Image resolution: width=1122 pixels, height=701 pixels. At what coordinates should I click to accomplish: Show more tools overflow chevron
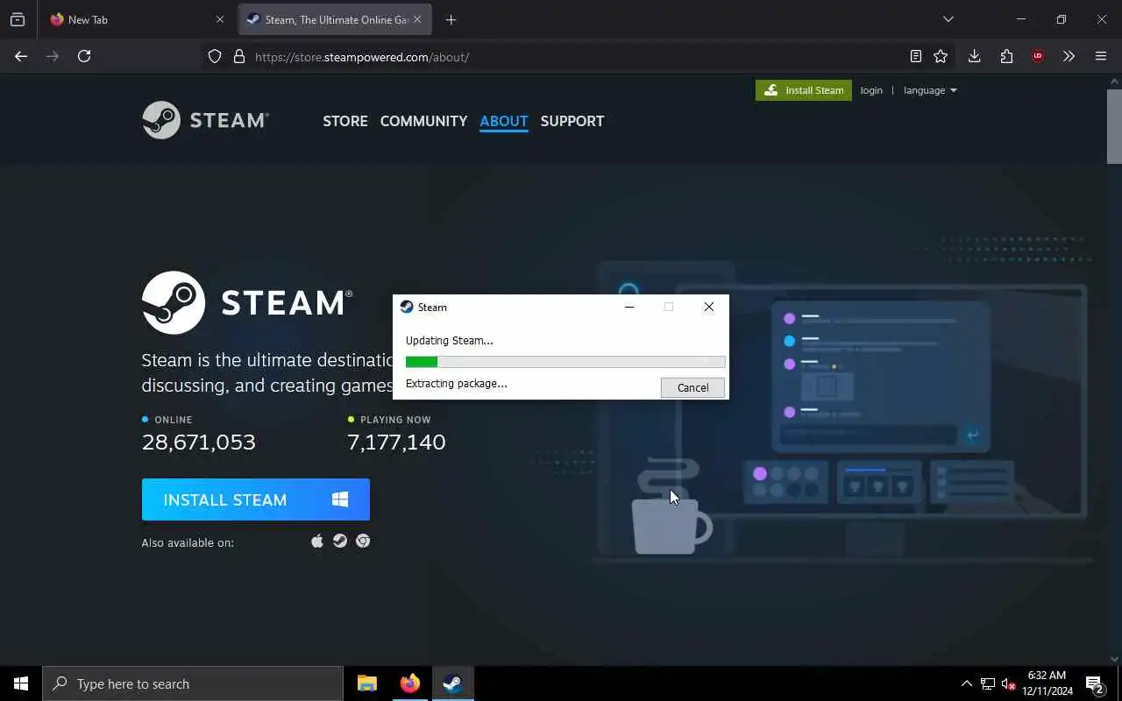tap(1069, 56)
